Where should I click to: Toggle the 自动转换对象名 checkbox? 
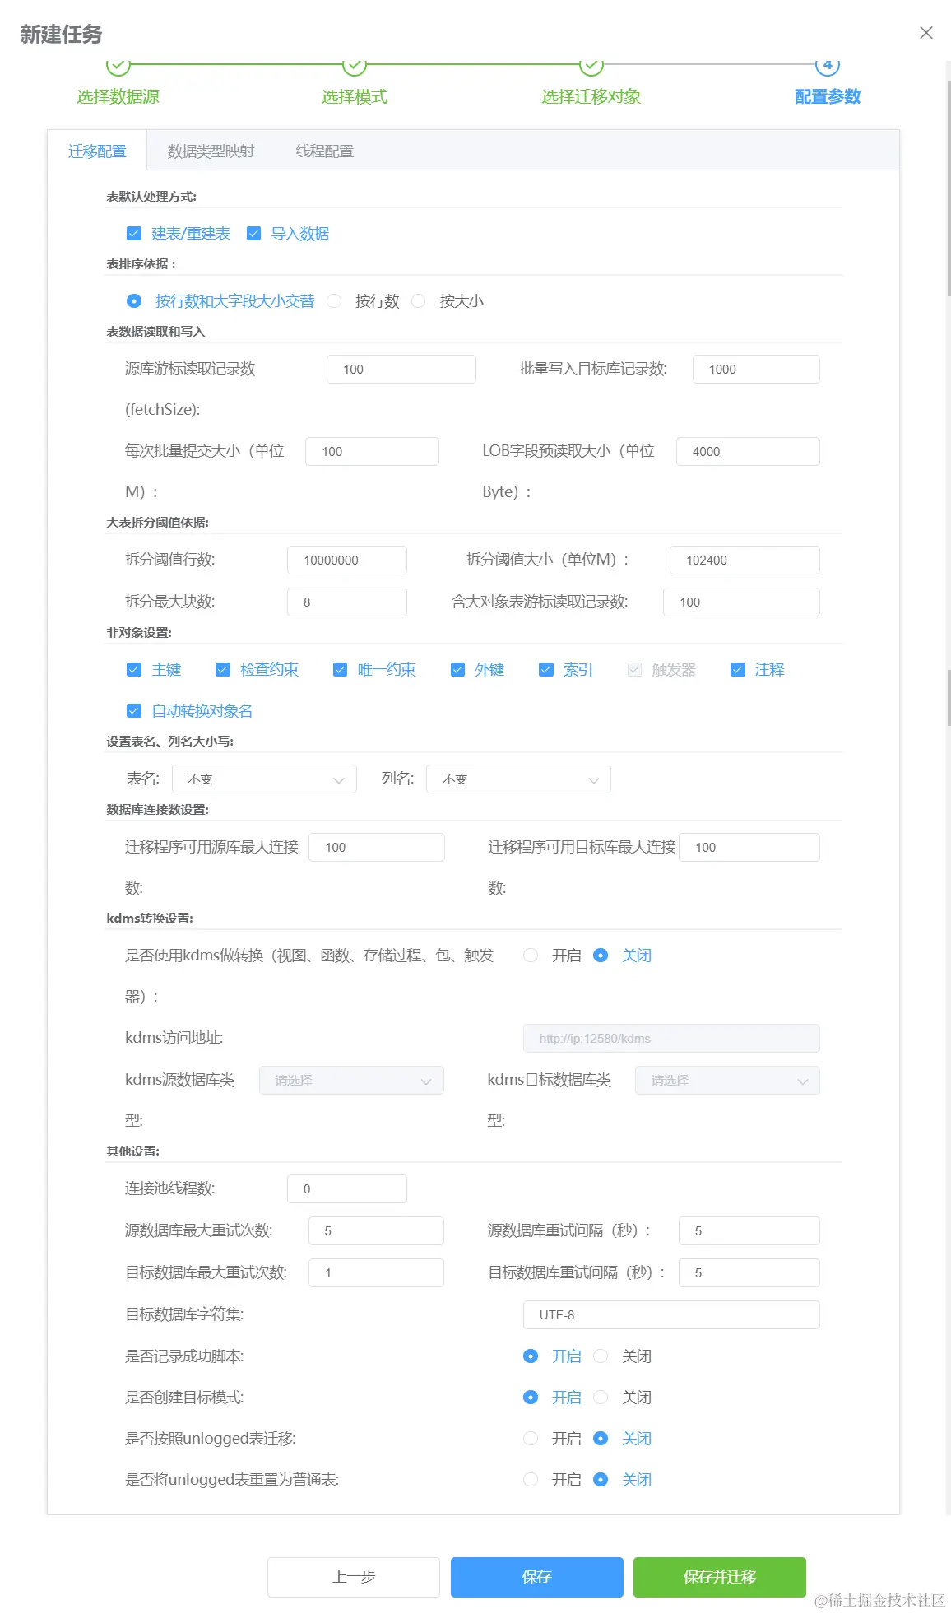134,711
